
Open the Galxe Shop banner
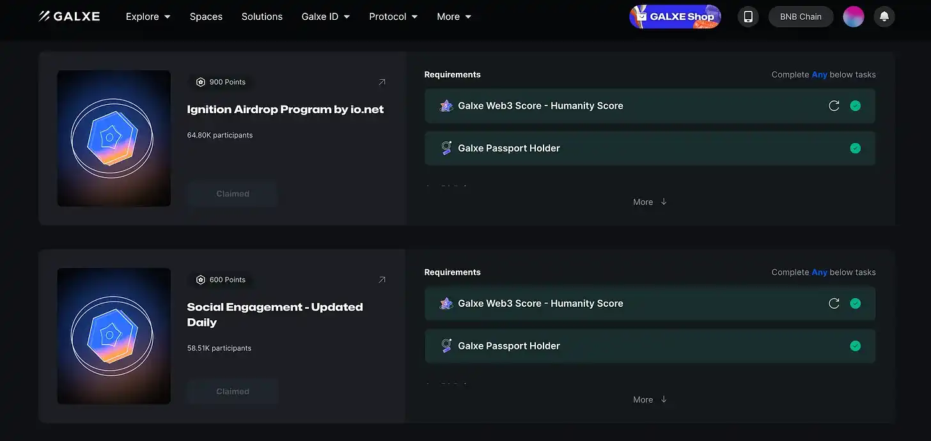(x=675, y=17)
